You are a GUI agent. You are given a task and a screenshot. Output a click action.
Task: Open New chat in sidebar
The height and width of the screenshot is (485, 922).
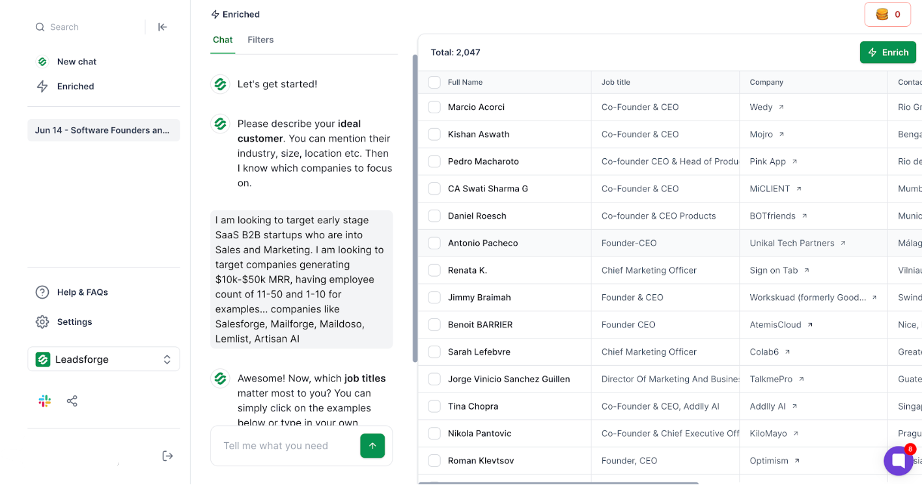coord(77,62)
